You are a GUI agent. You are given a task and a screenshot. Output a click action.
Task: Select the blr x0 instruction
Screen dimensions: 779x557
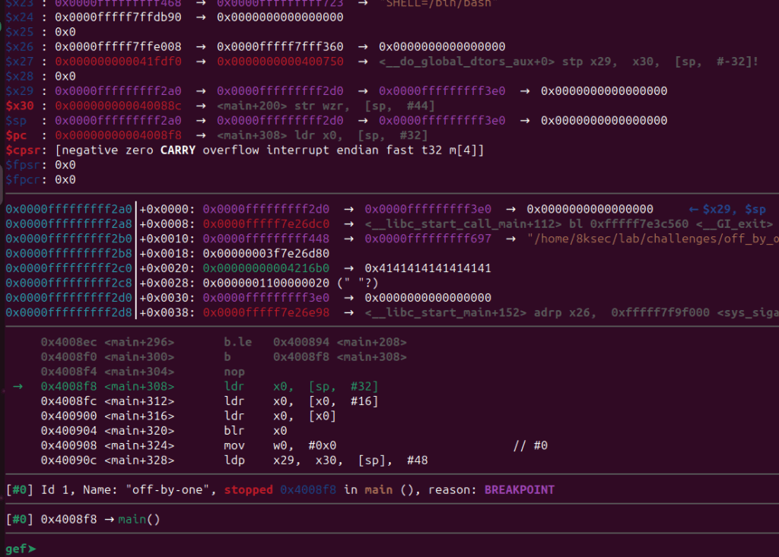coord(256,430)
